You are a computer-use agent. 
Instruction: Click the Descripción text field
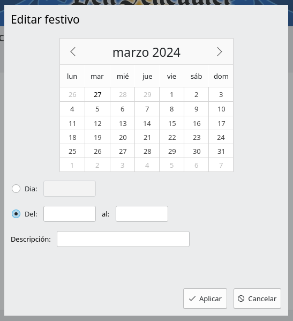(123, 239)
